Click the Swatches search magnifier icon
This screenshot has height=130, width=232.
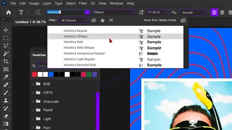click(34, 66)
